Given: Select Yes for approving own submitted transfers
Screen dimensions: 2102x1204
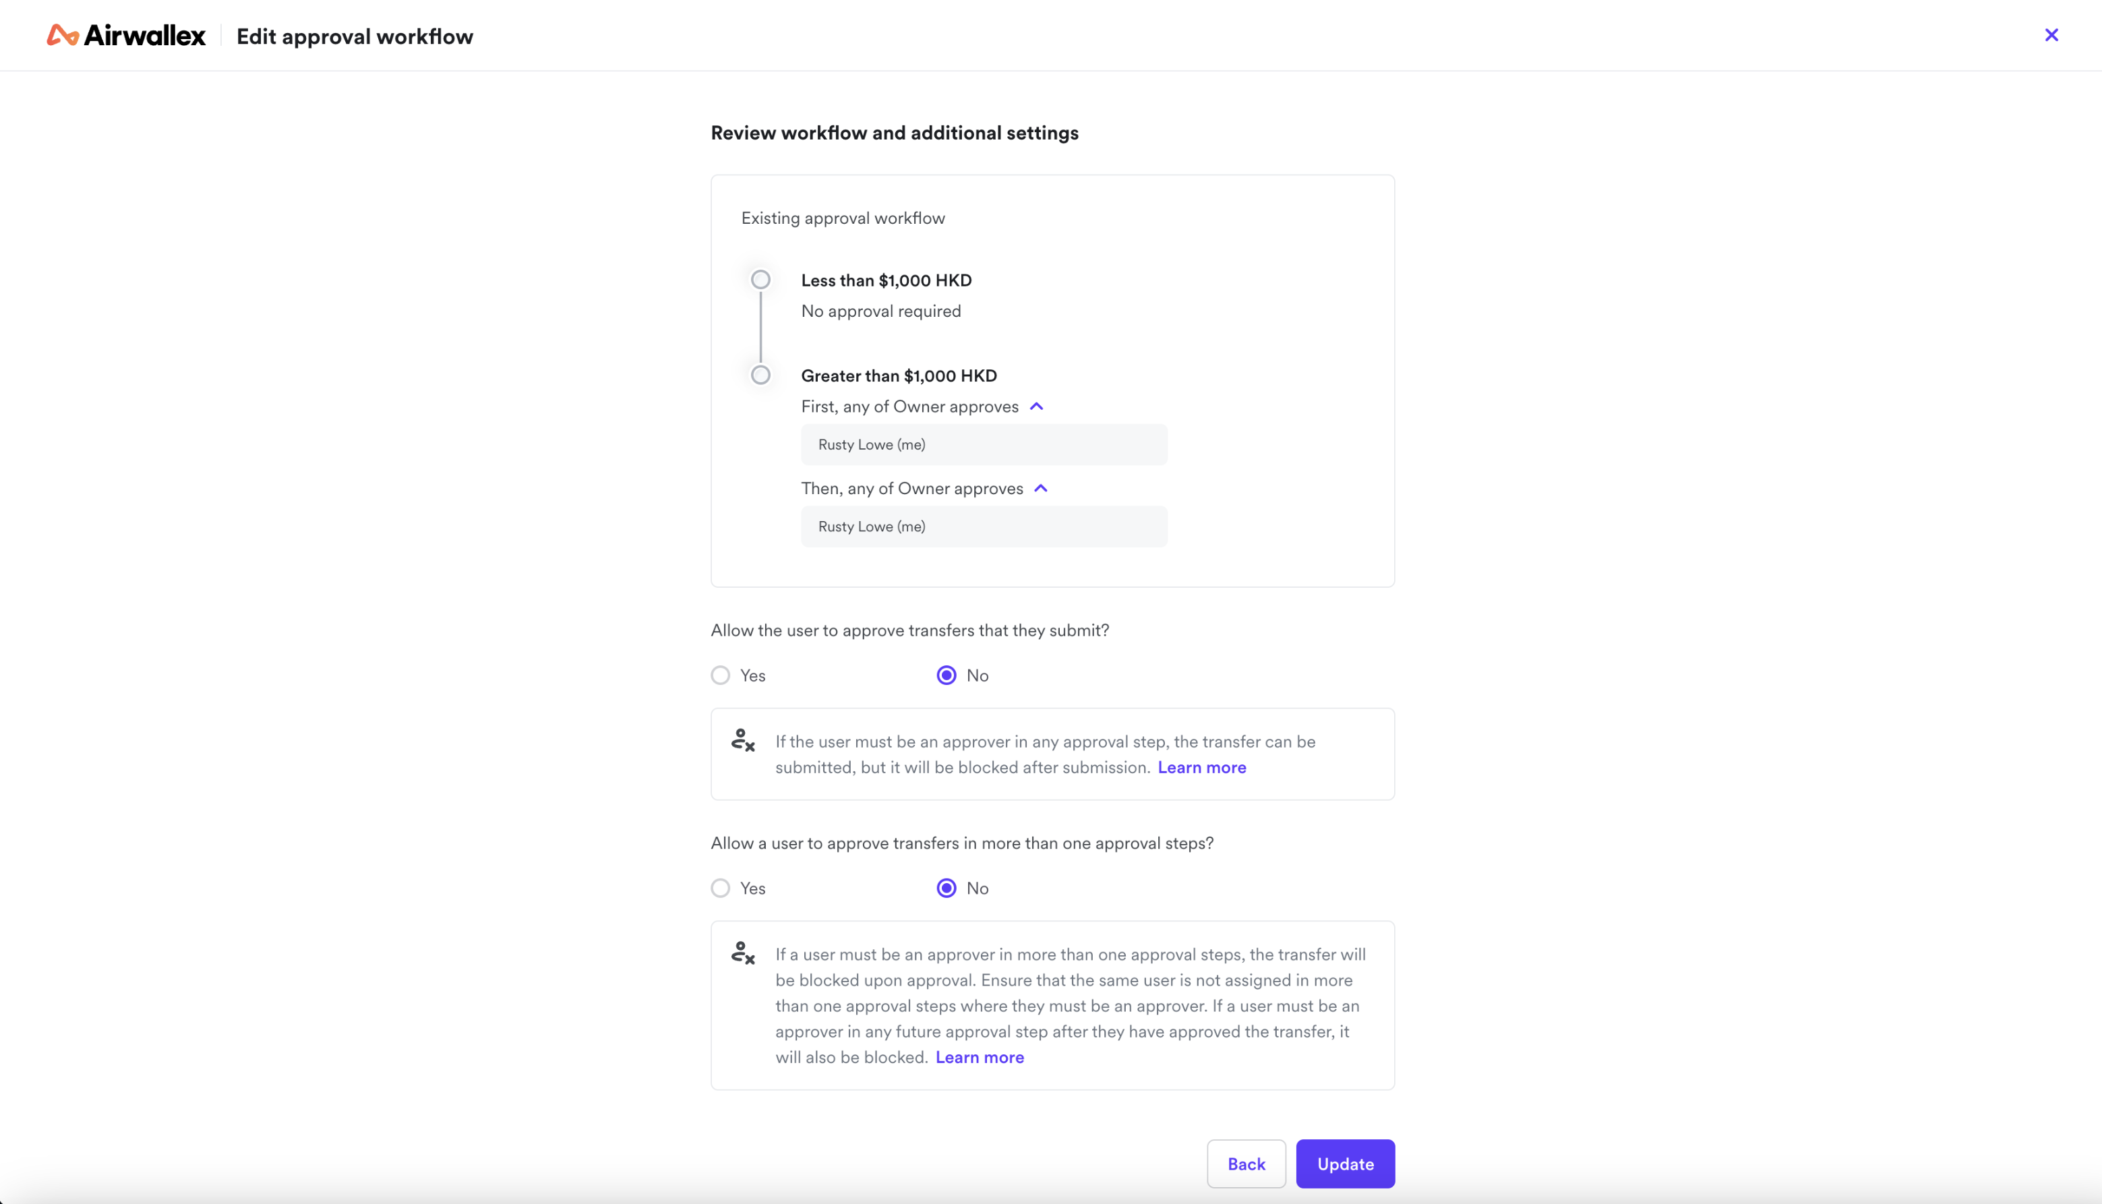Looking at the screenshot, I should tap(720, 675).
